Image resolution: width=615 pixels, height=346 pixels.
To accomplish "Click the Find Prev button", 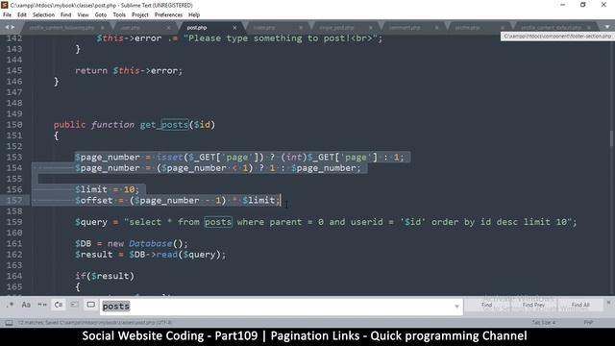I will 533,305.
